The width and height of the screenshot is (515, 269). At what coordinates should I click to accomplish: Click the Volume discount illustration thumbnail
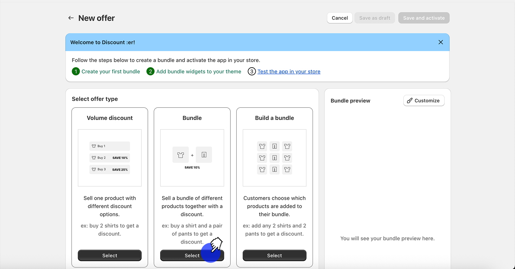110,158
